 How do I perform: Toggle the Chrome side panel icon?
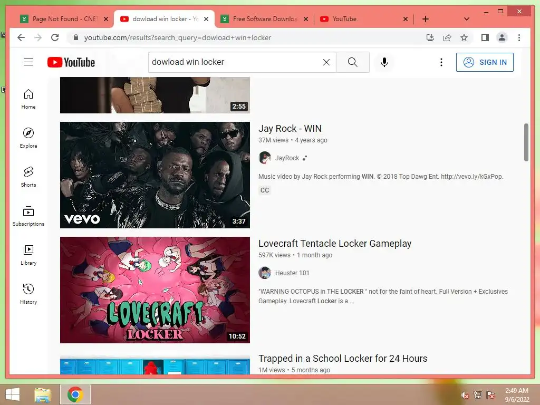pos(485,37)
